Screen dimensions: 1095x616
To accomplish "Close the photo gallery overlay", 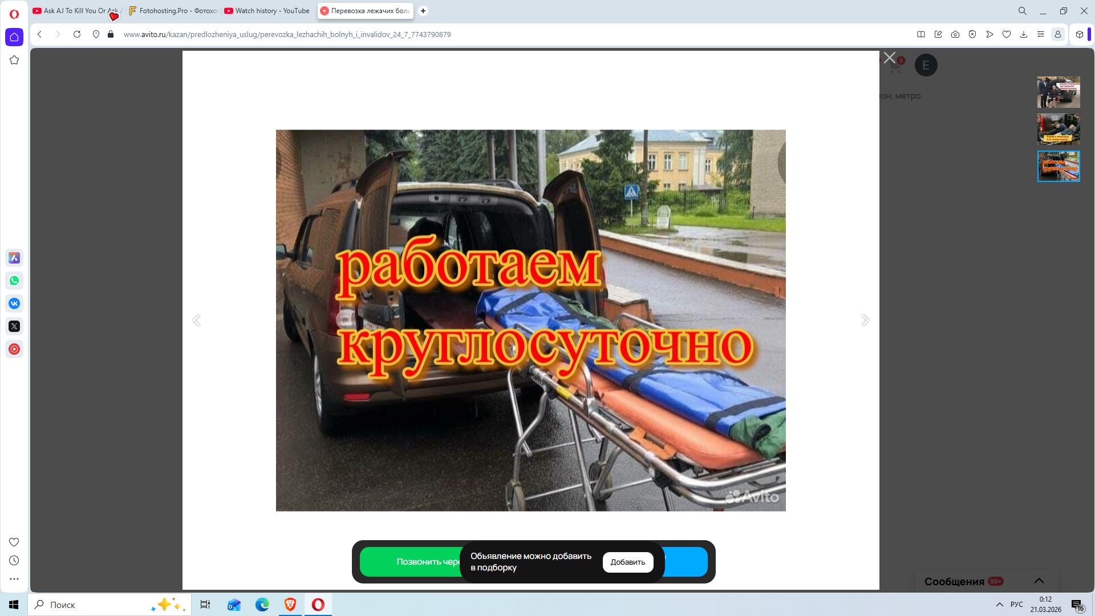I will click(x=889, y=58).
